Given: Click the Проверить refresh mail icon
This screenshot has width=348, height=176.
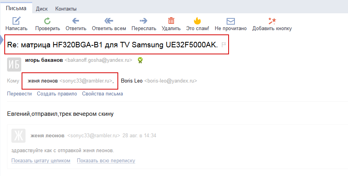Looking at the screenshot, I should coord(48,21).
